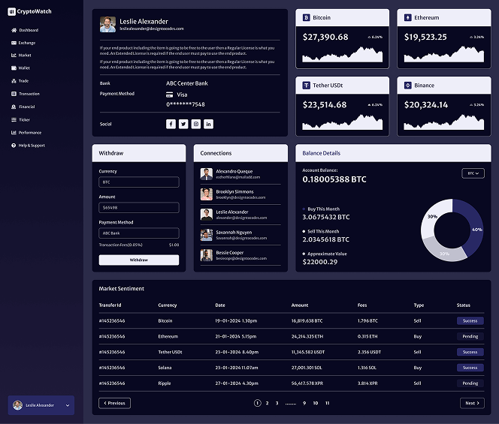The image size is (499, 424).
Task: Click the Tether USDt card icon
Action: click(307, 86)
